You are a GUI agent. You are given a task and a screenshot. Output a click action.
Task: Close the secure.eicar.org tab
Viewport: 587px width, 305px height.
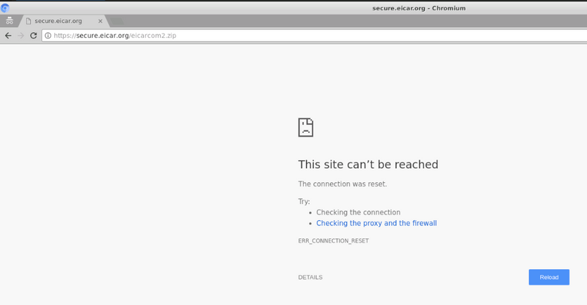point(100,21)
